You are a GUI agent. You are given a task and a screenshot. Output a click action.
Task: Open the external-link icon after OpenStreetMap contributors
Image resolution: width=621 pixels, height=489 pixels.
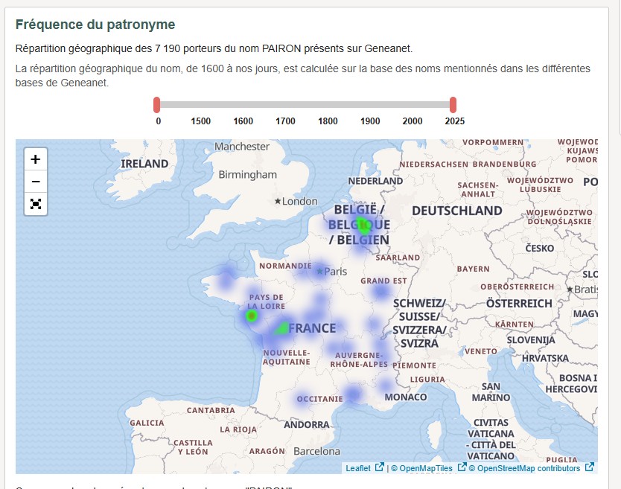pyautogui.click(x=587, y=467)
